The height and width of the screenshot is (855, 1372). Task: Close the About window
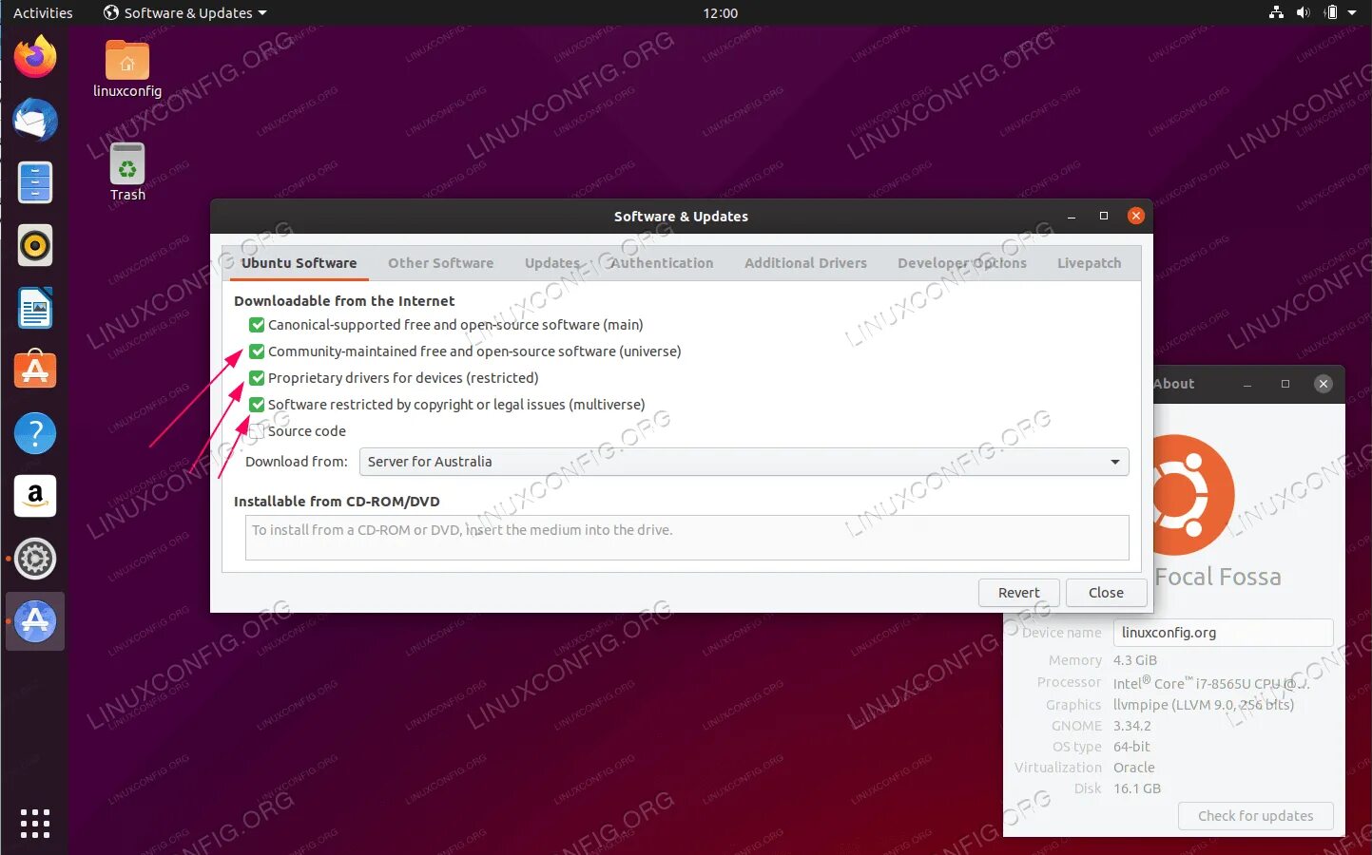(1323, 384)
